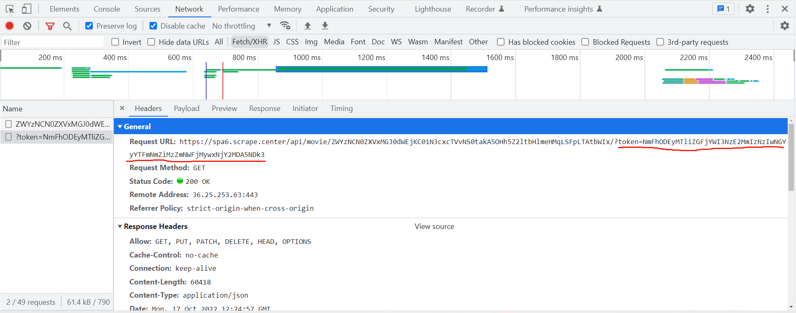796x313 pixels.
Task: Click the blue bar in network timeline
Action: [381, 69]
